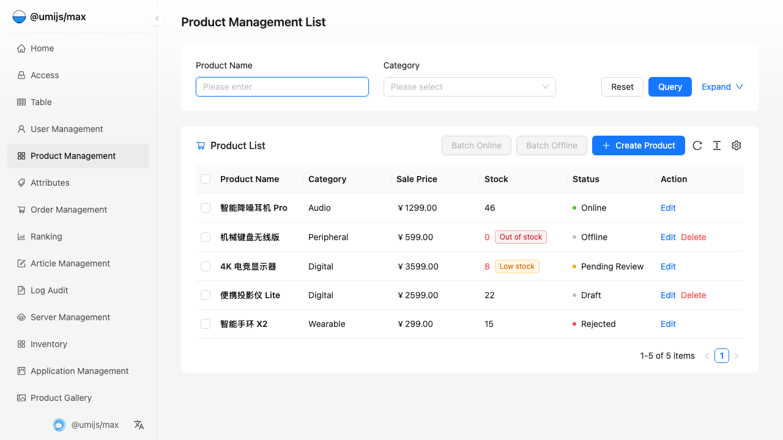The image size is (783, 440).
Task: Click the shopping cart icon beside Product List
Action: pos(201,145)
